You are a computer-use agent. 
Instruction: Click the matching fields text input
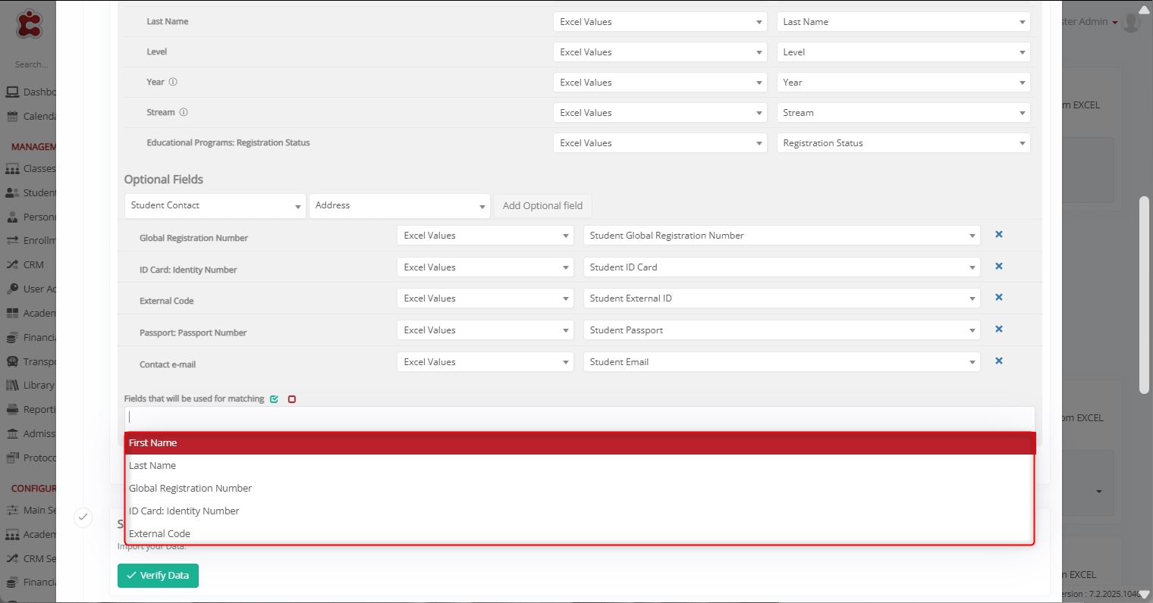click(580, 417)
